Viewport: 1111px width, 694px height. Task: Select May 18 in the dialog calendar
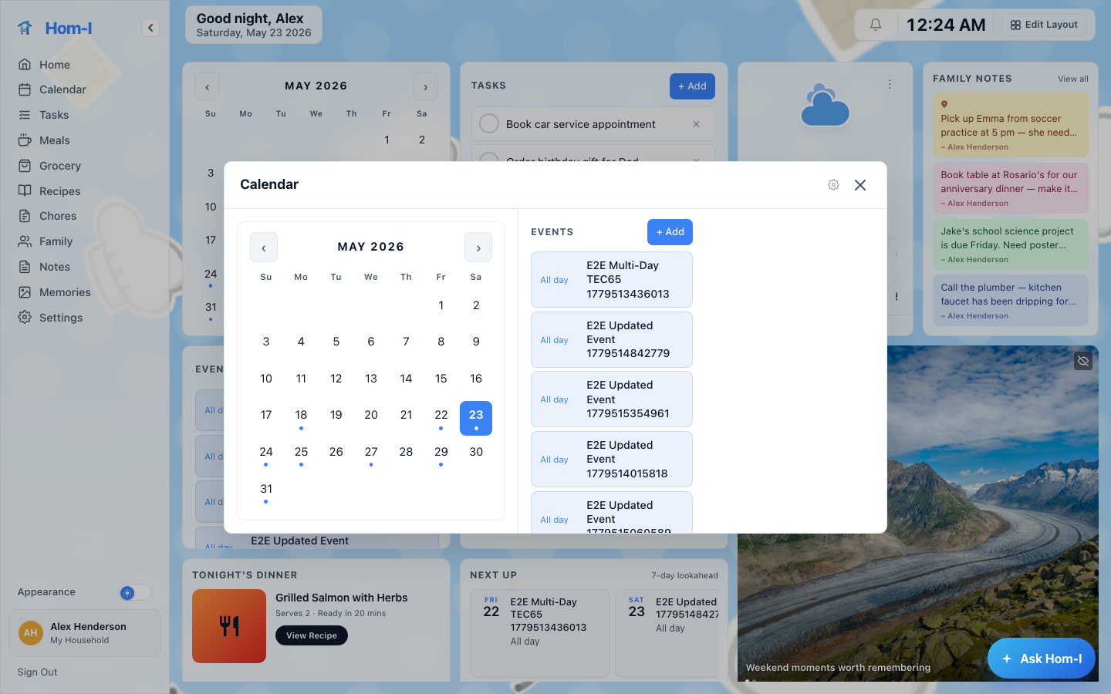tap(301, 418)
